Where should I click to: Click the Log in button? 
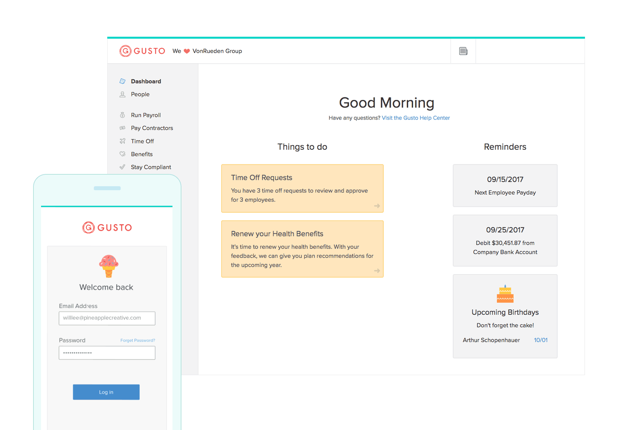106,392
